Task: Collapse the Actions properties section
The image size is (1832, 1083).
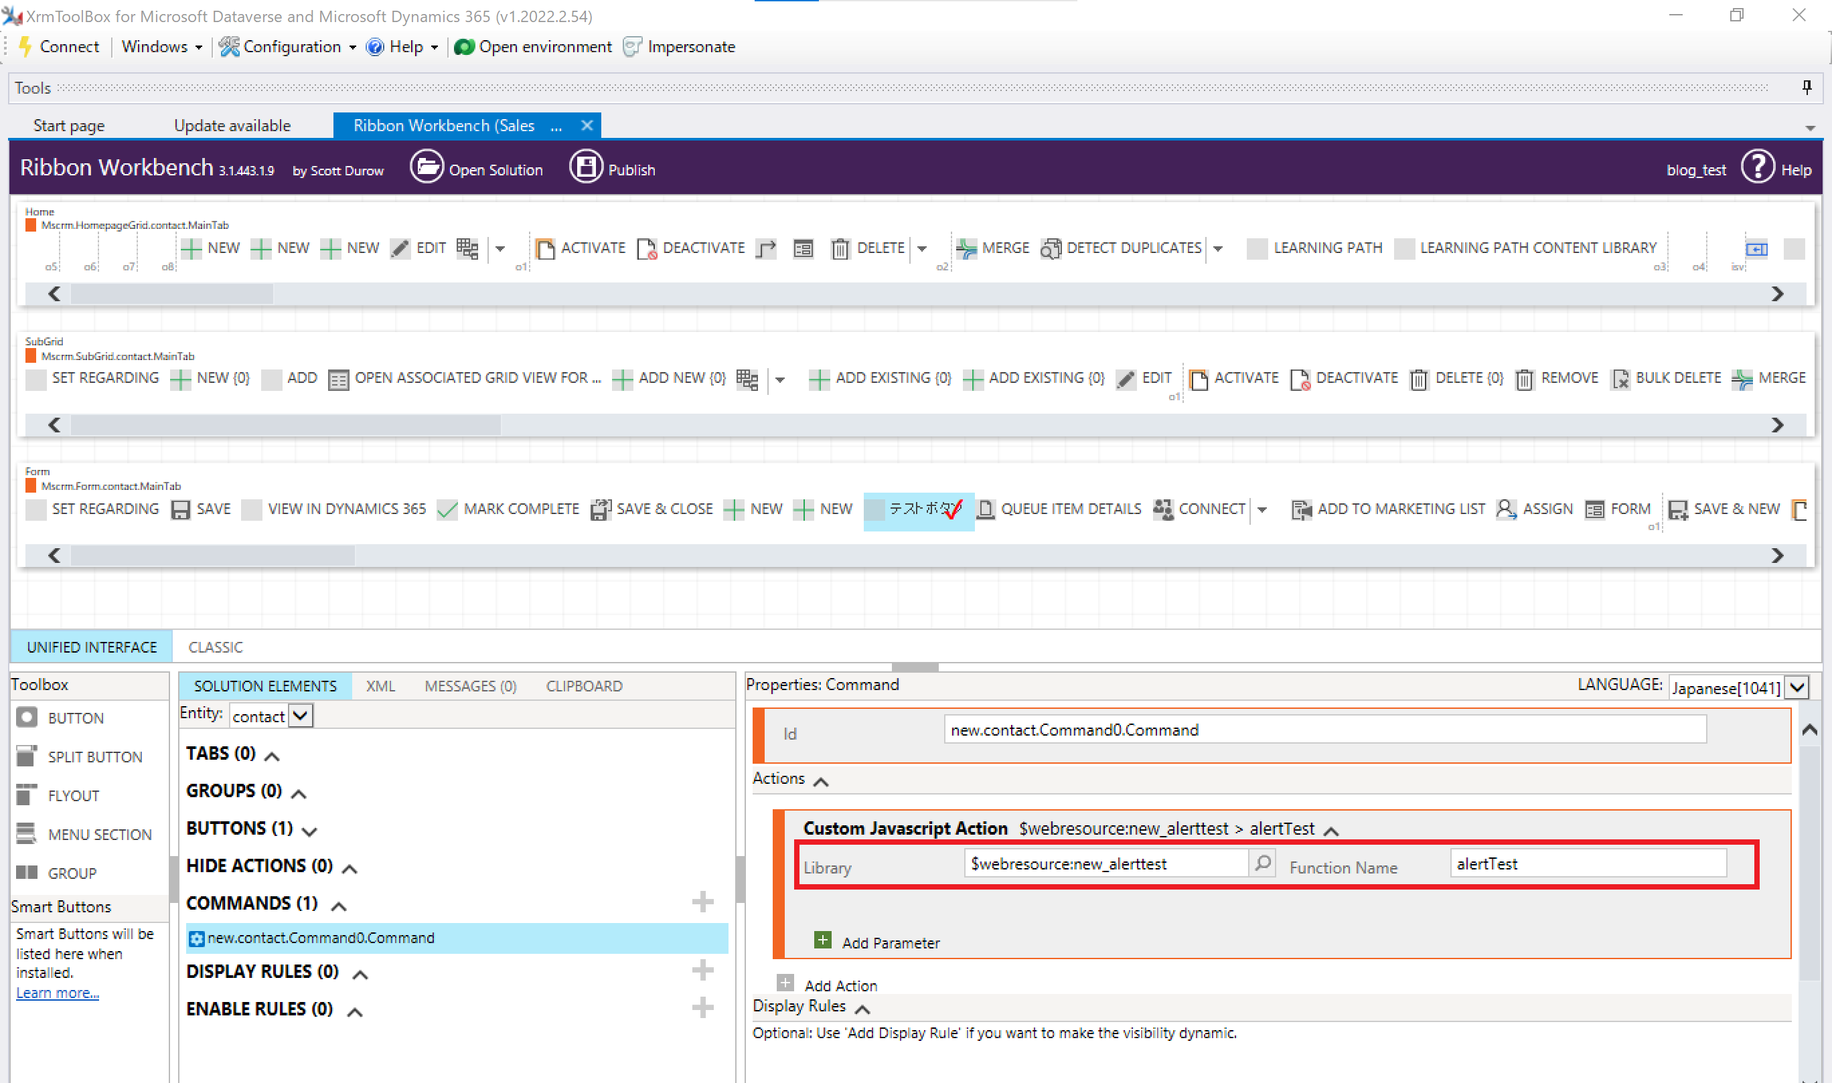Action: tap(821, 782)
